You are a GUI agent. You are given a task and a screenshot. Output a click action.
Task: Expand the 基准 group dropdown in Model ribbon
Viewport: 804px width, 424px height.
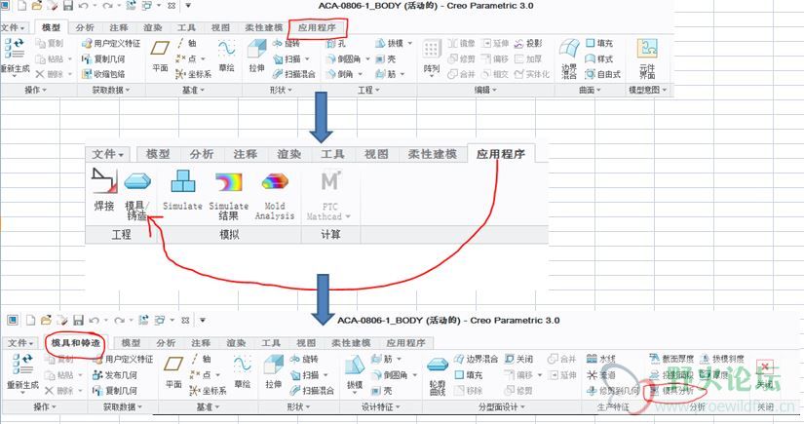(x=193, y=91)
